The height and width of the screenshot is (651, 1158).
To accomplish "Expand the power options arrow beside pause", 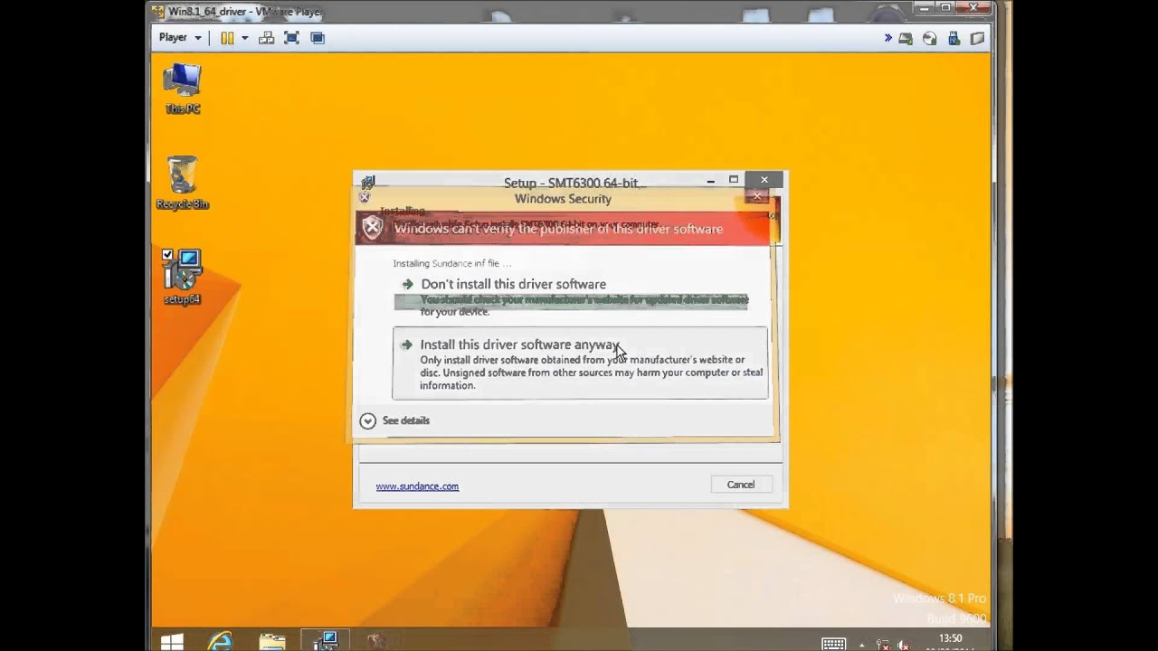I will (244, 38).
